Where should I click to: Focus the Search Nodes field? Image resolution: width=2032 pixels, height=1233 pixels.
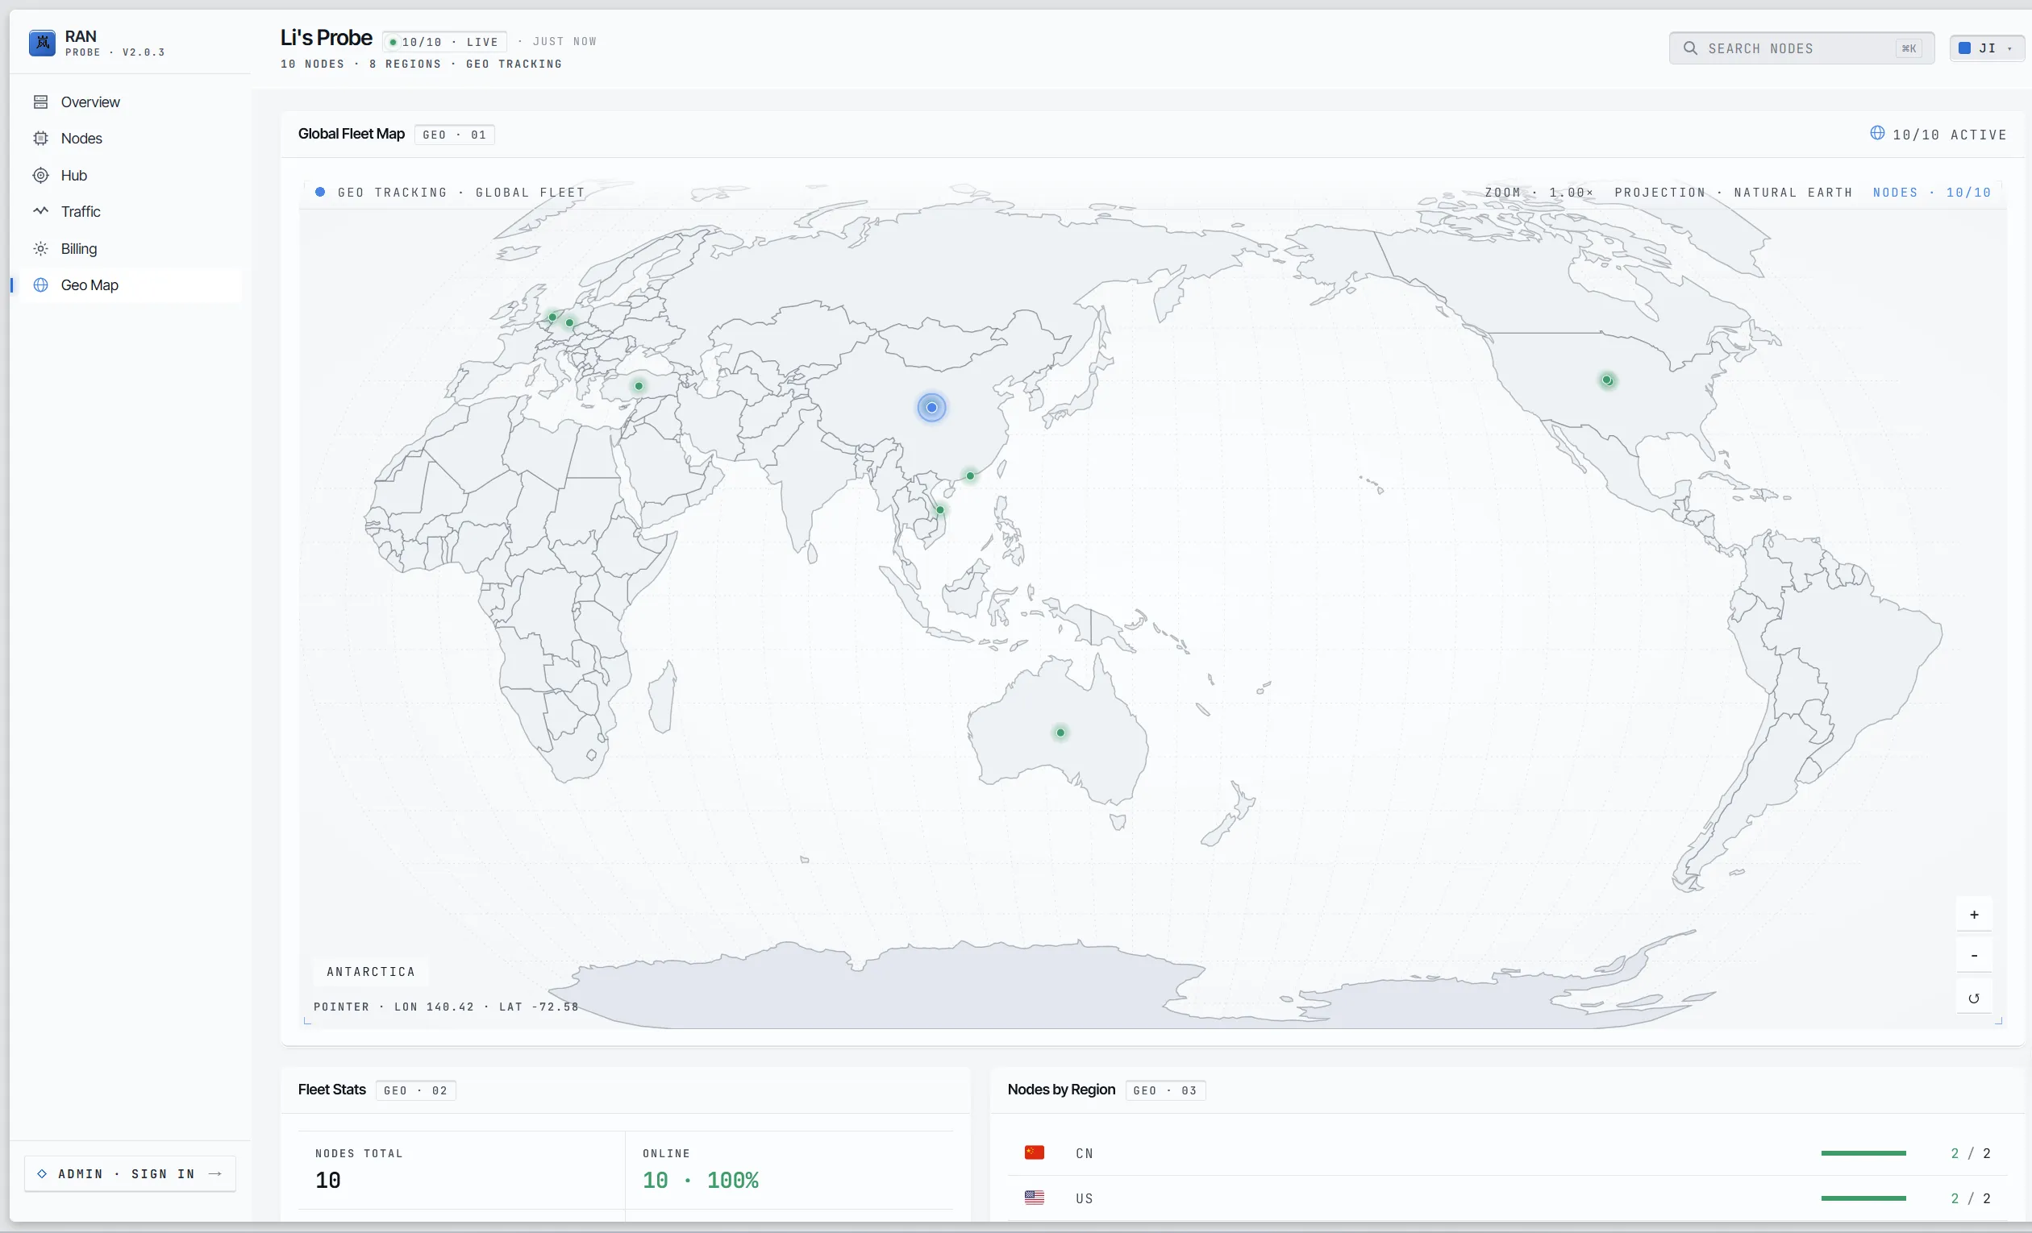(x=1802, y=48)
